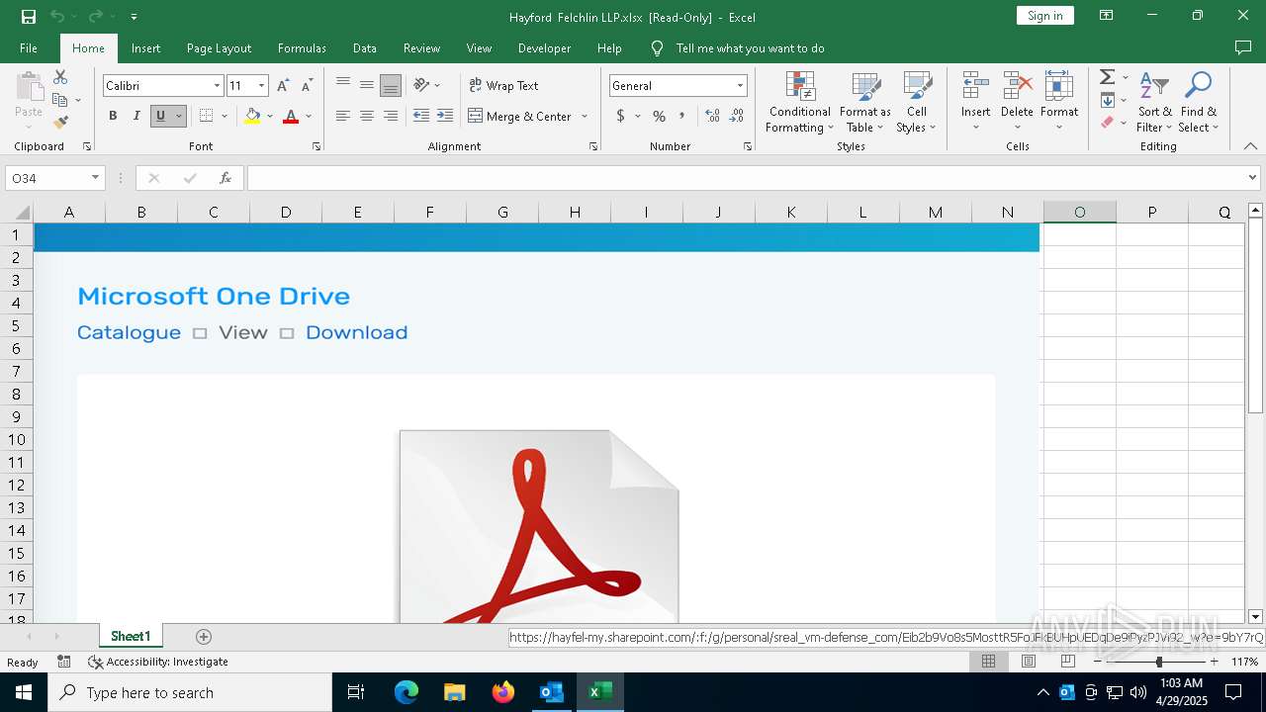1266x712 pixels.
Task: Apply Percent Style format
Action: pyautogui.click(x=659, y=116)
